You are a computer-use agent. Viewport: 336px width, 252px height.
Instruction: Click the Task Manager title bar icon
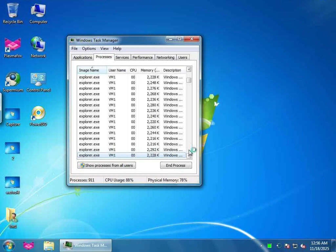pyautogui.click(x=73, y=40)
